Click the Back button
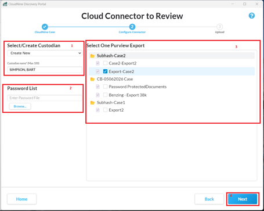 click(x=209, y=199)
